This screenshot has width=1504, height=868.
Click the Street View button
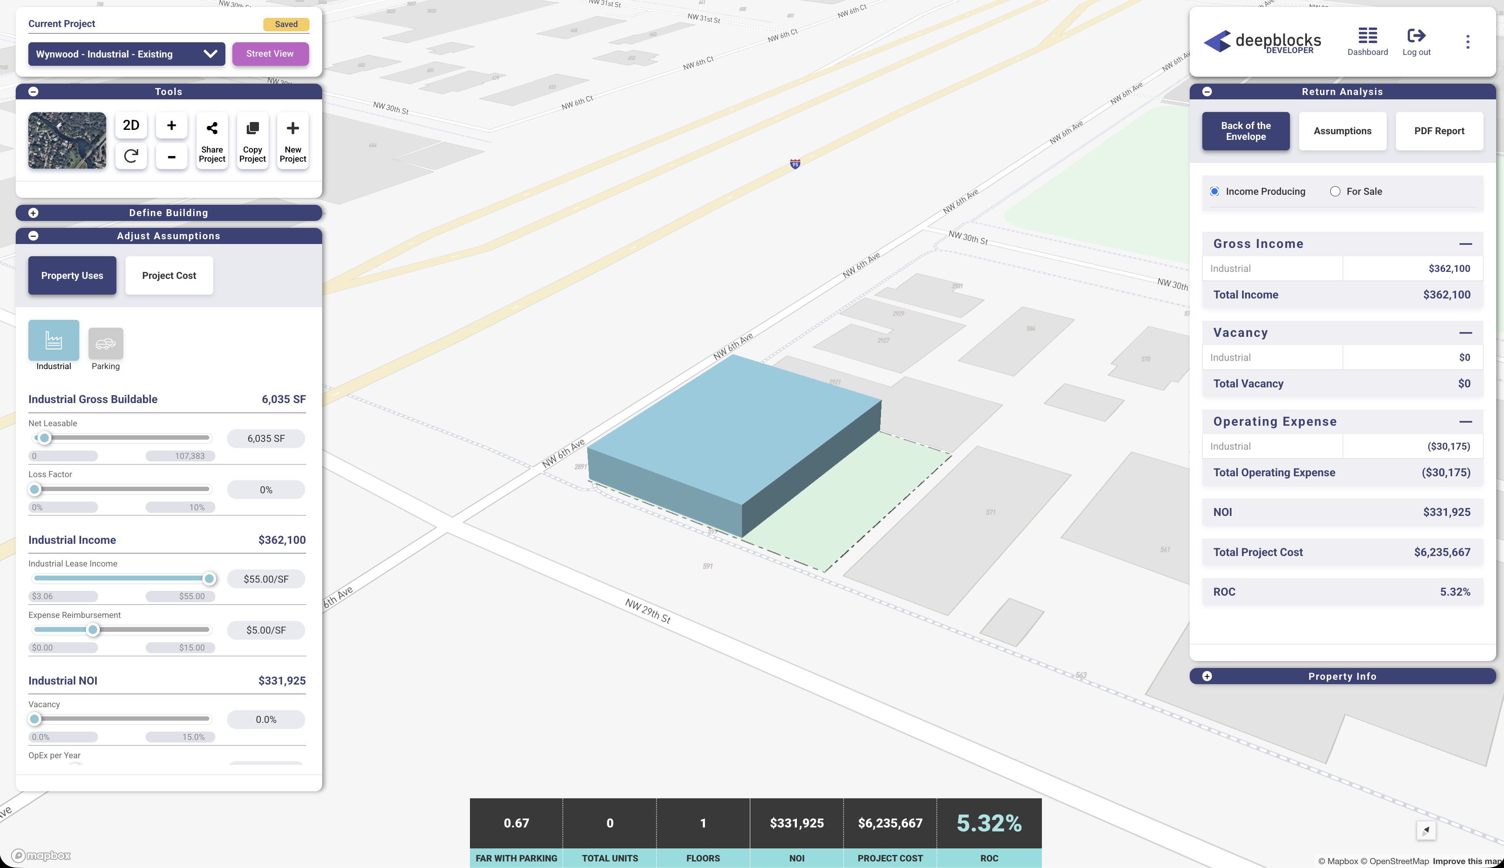pyautogui.click(x=270, y=54)
